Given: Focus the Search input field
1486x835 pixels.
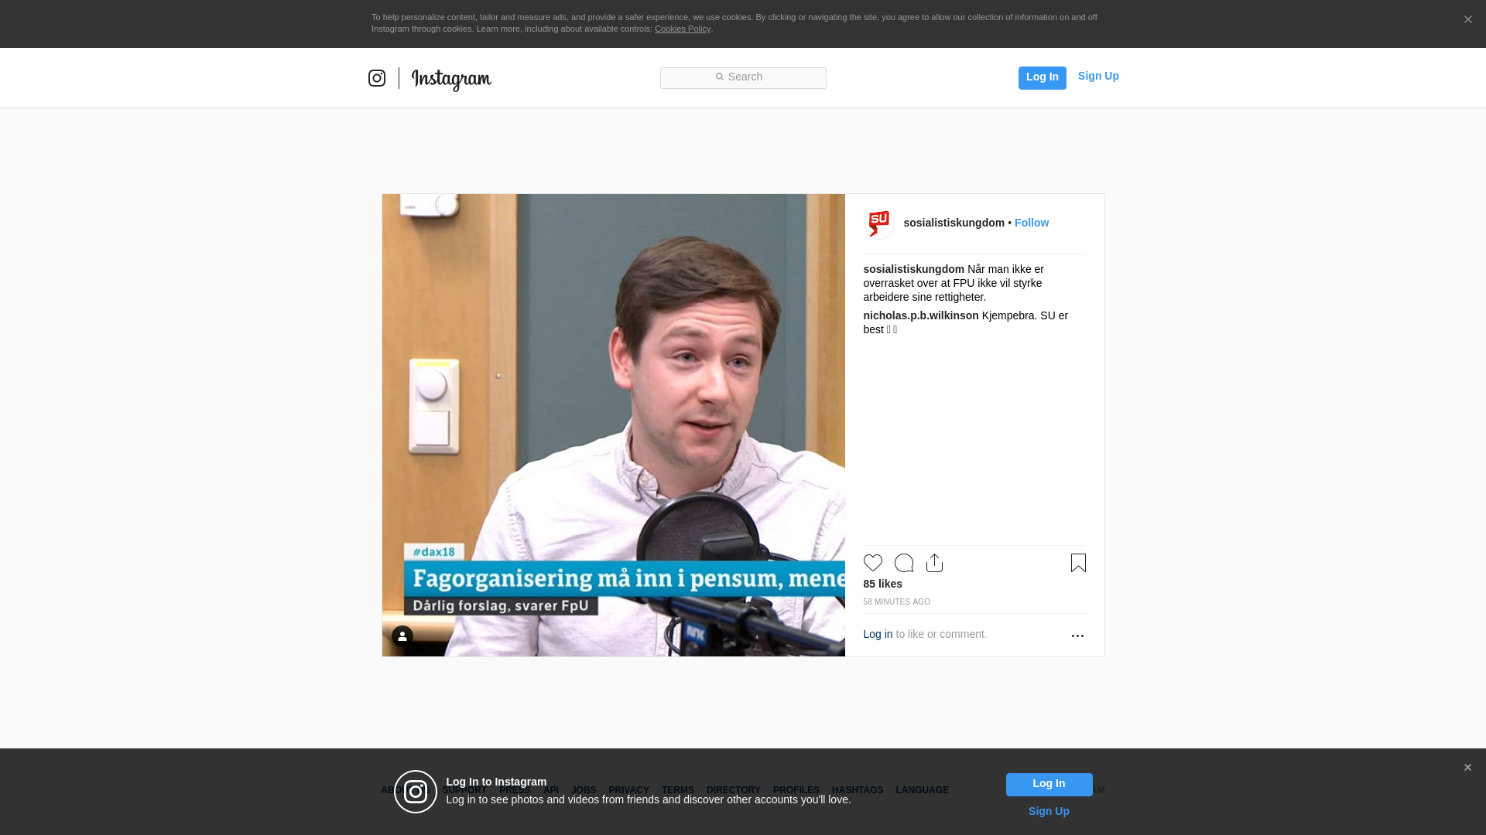Looking at the screenshot, I should click(x=743, y=77).
